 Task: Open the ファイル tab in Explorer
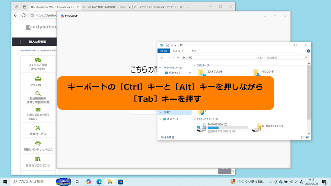tap(164, 51)
